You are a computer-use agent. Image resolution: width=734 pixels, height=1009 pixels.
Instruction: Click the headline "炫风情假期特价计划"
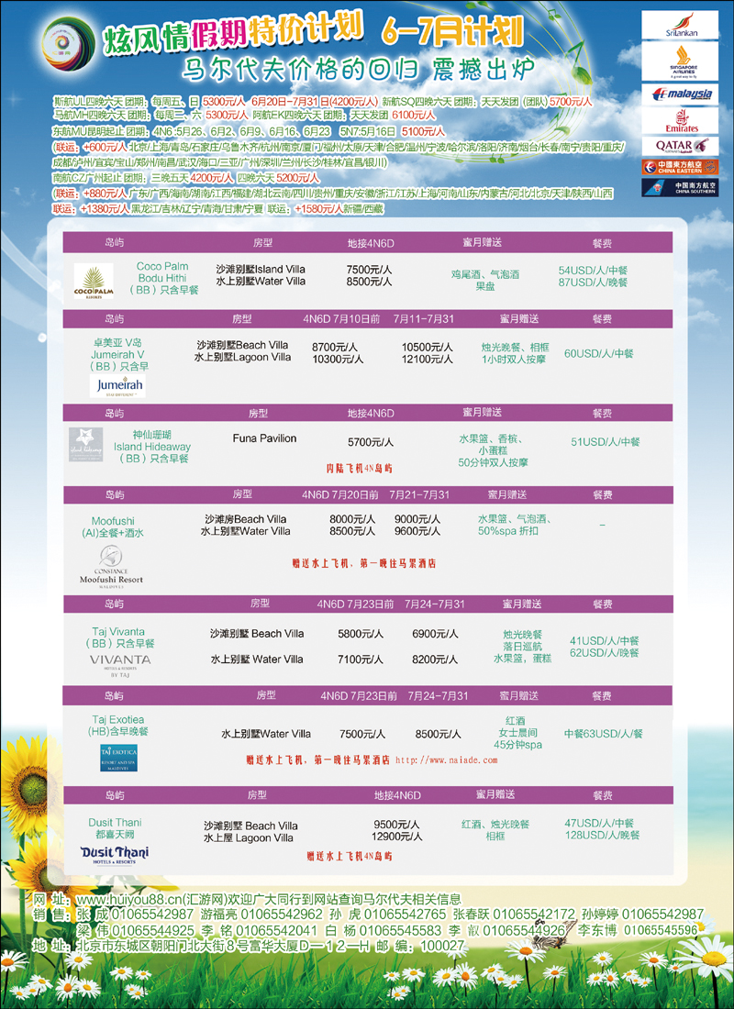(x=233, y=31)
